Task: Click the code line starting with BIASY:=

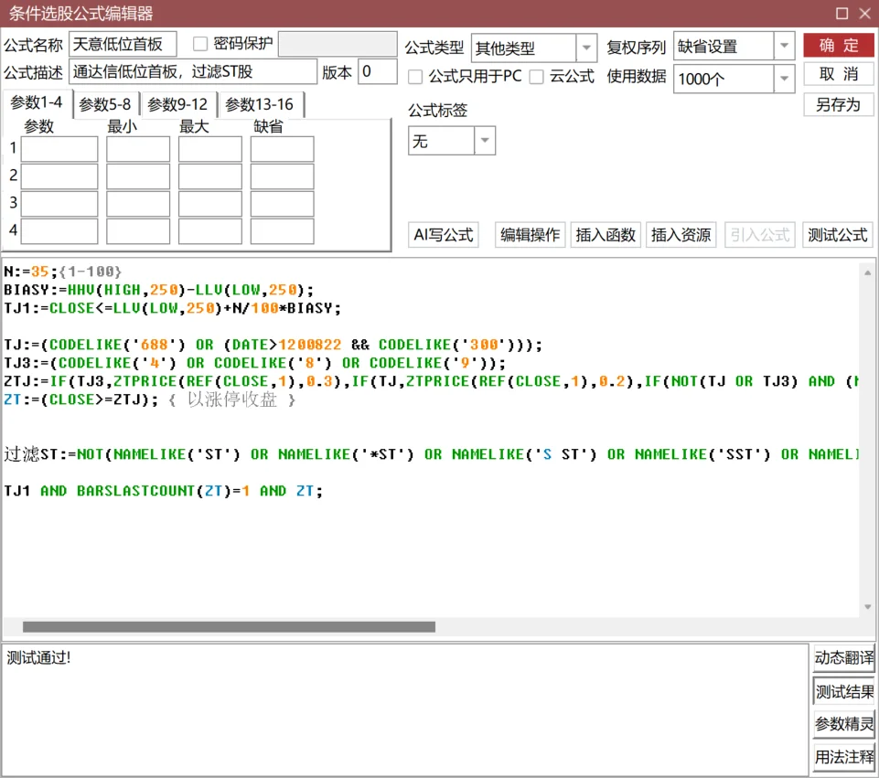Action: [158, 290]
